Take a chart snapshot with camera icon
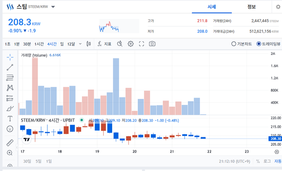 click(152, 44)
